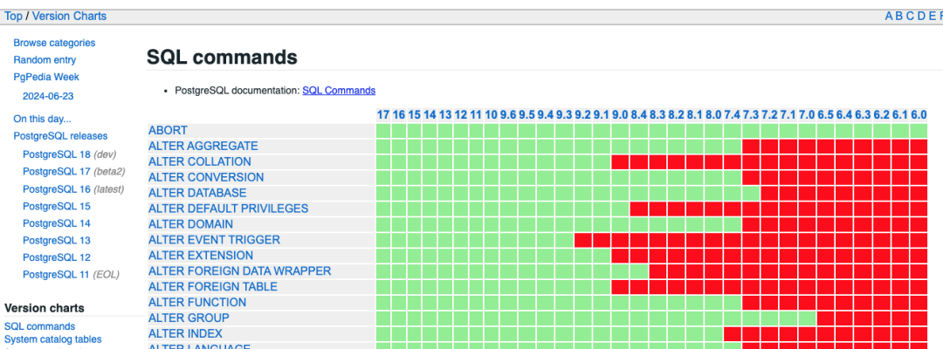Image resolution: width=943 pixels, height=349 pixels.
Task: Open the ALTER CONVERSION entry
Action: point(206,177)
